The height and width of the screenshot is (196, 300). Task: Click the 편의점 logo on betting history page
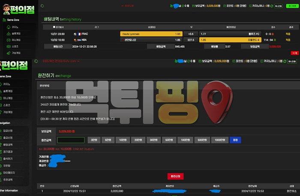coord(19,9)
